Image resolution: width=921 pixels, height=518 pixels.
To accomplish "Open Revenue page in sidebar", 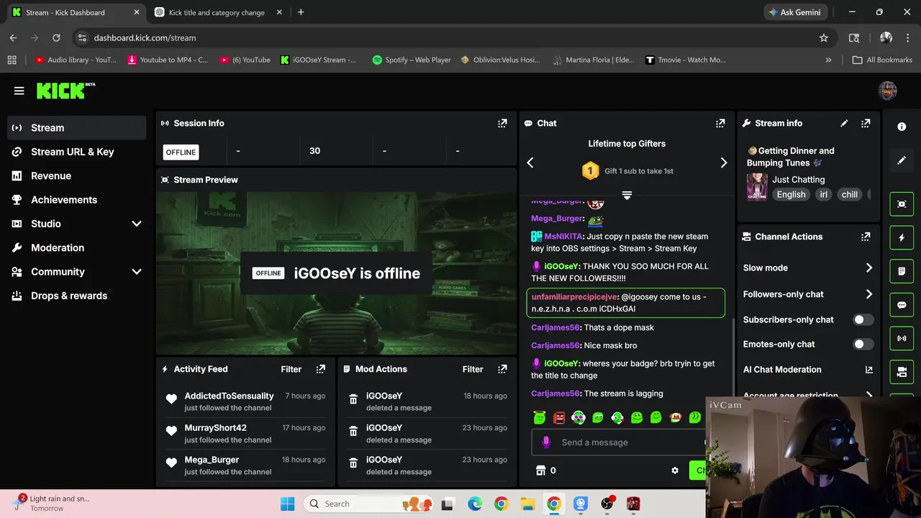I will [x=77, y=176].
